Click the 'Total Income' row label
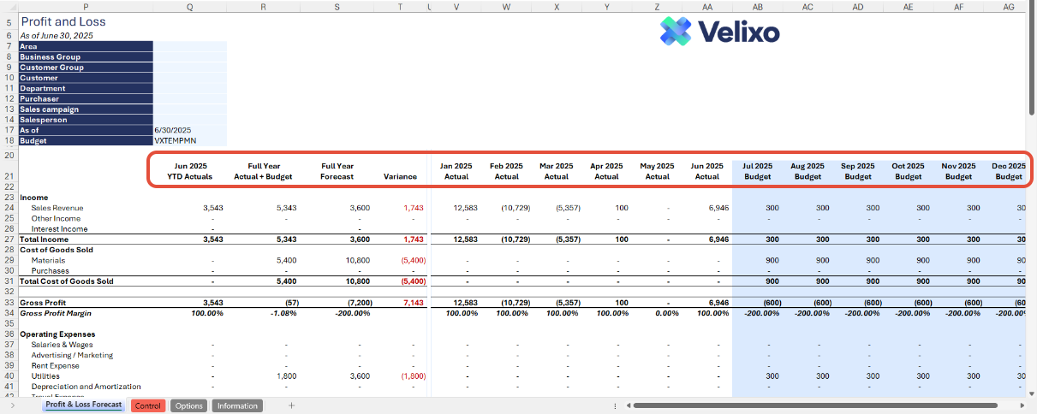The image size is (1037, 414). [x=44, y=240]
